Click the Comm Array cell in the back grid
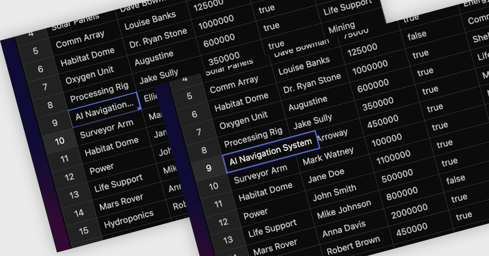Image resolution: width=489 pixels, height=256 pixels. (x=80, y=39)
